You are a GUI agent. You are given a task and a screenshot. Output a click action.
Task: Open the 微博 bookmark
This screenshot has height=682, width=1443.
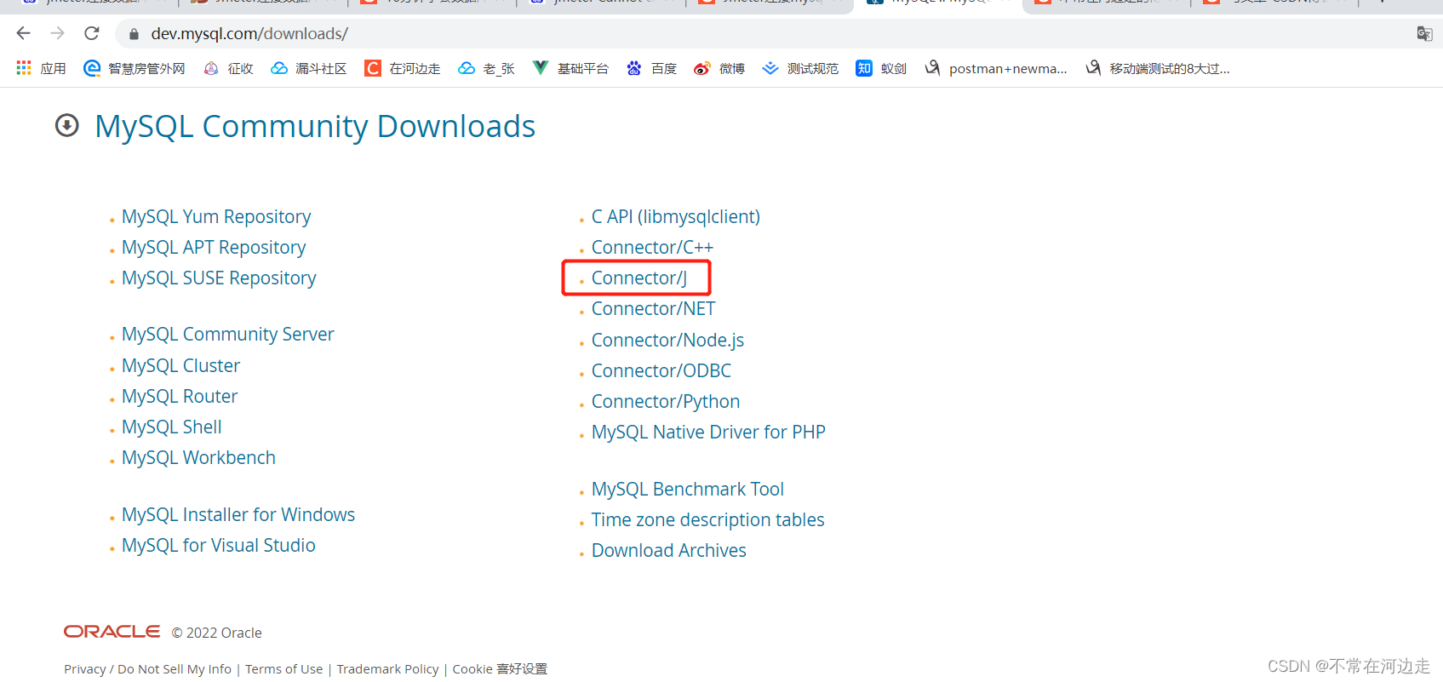point(719,68)
